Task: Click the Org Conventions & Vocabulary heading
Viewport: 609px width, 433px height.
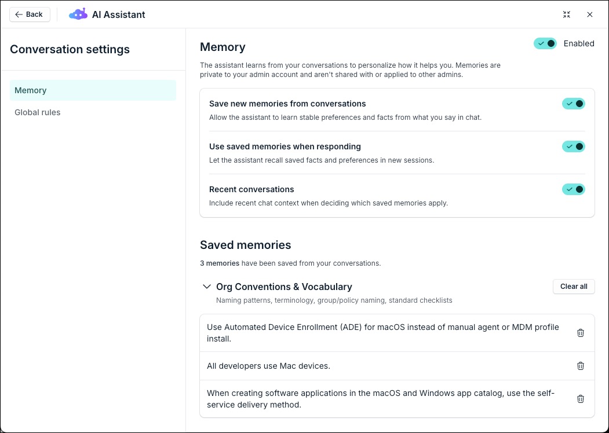Action: coord(284,287)
